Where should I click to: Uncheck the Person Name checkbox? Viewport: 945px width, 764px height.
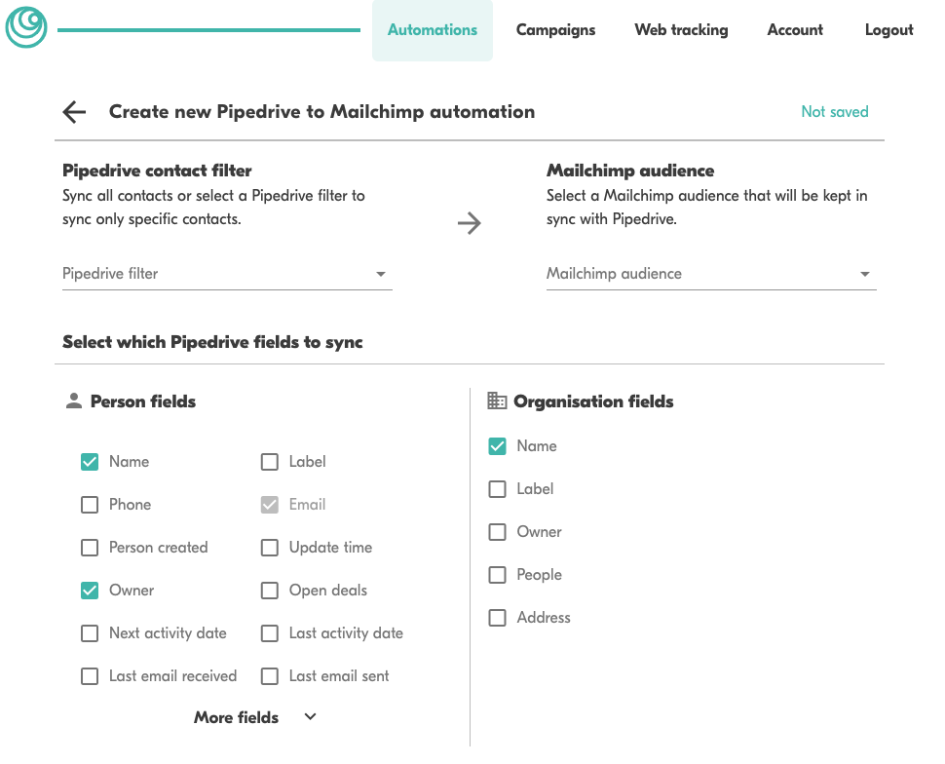click(90, 462)
